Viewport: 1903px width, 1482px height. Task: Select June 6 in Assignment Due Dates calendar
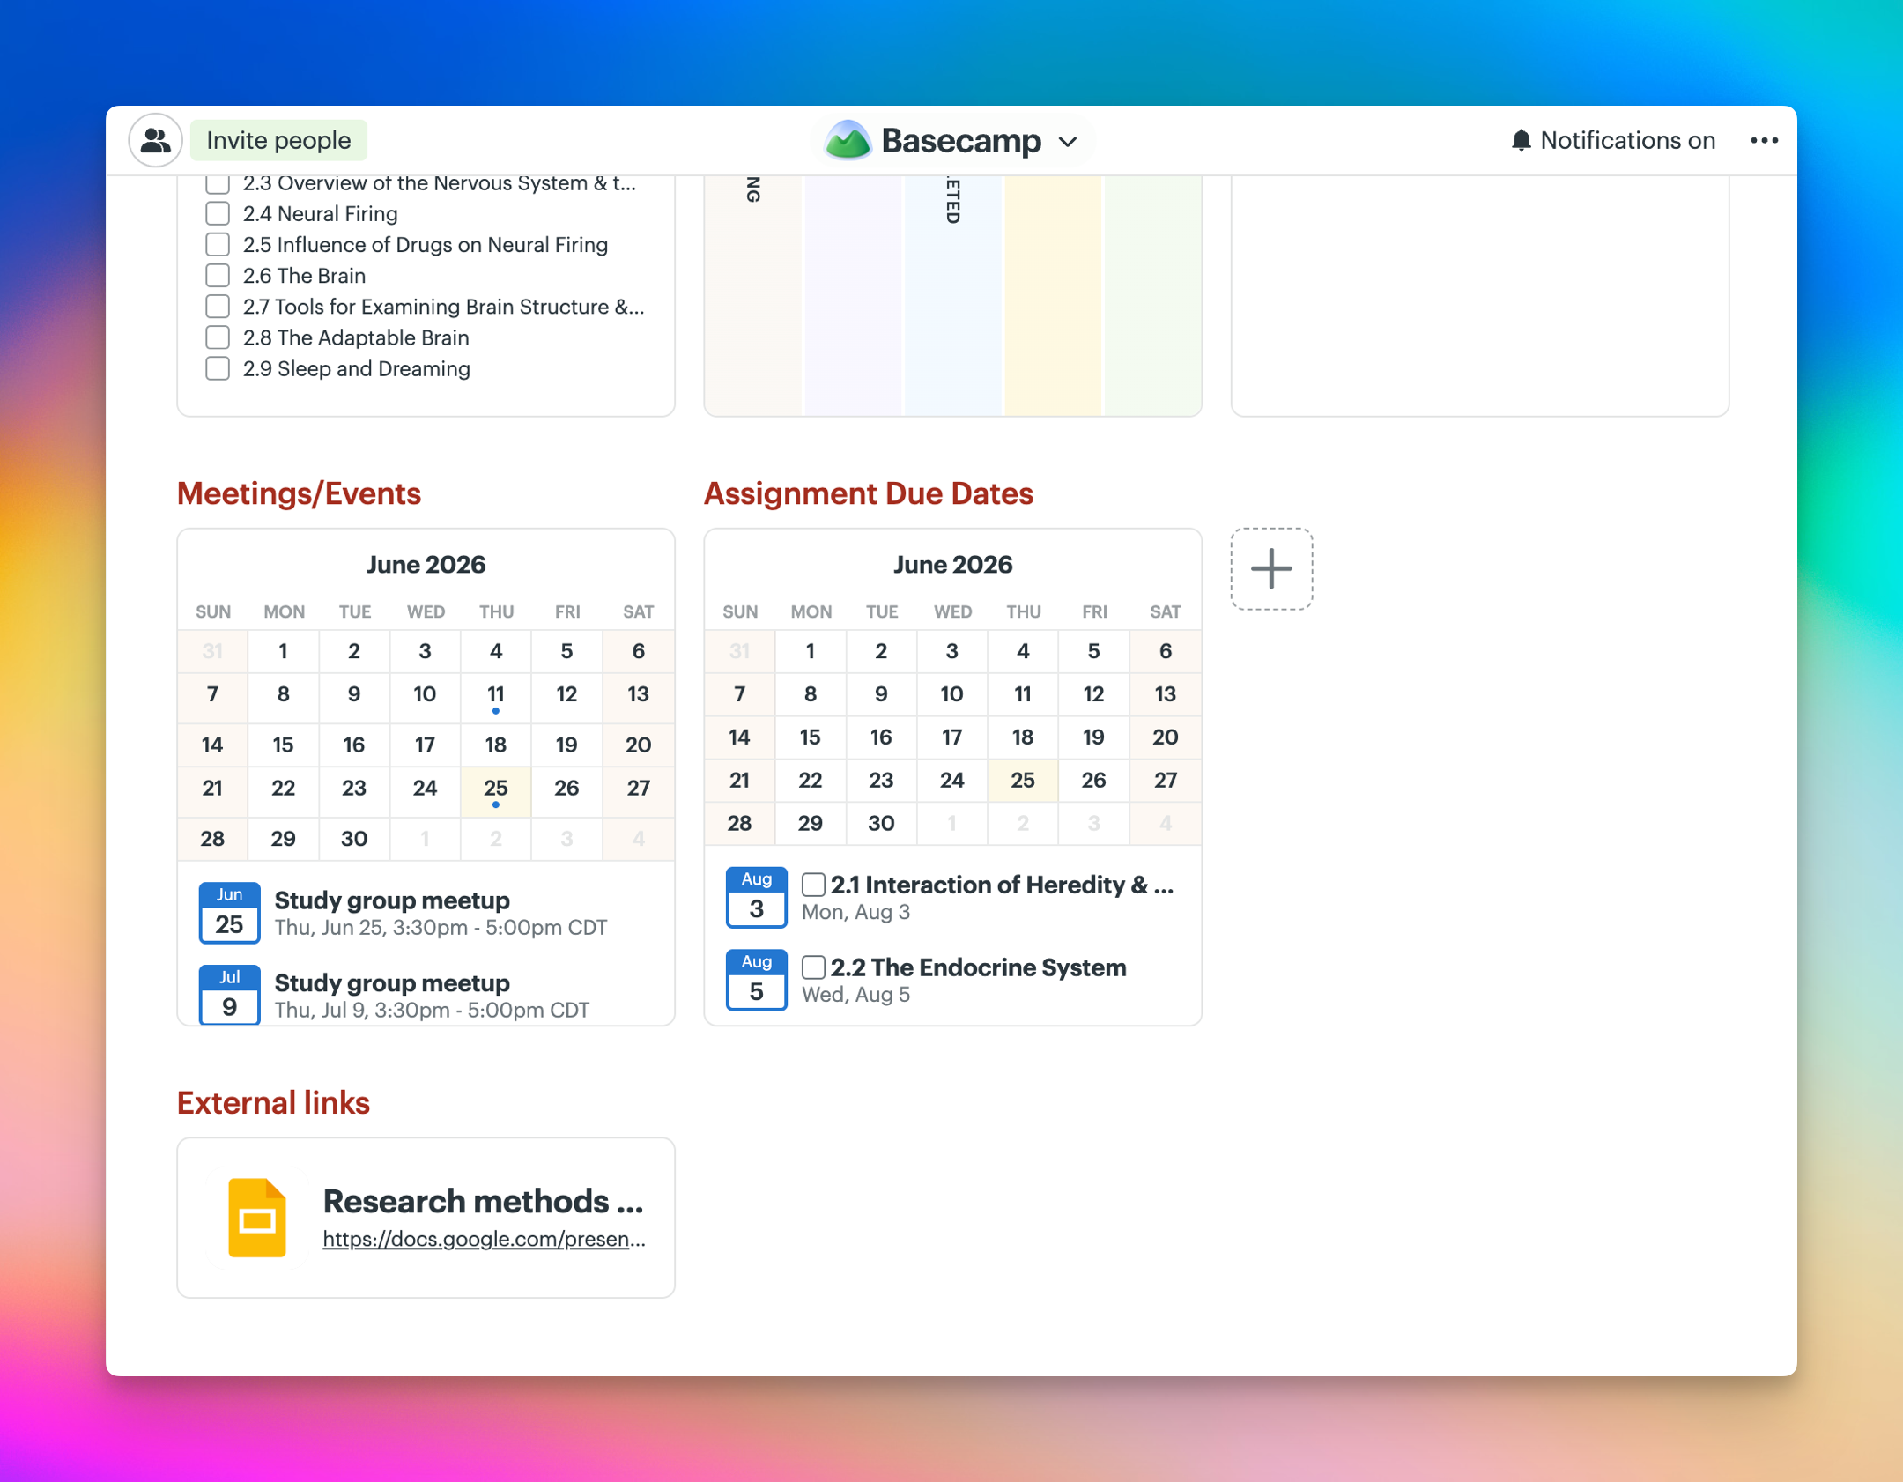(1166, 651)
